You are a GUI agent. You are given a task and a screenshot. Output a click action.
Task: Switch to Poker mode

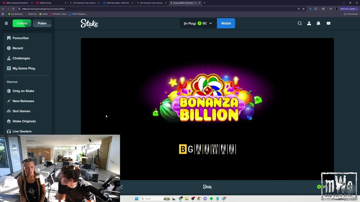coord(42,23)
